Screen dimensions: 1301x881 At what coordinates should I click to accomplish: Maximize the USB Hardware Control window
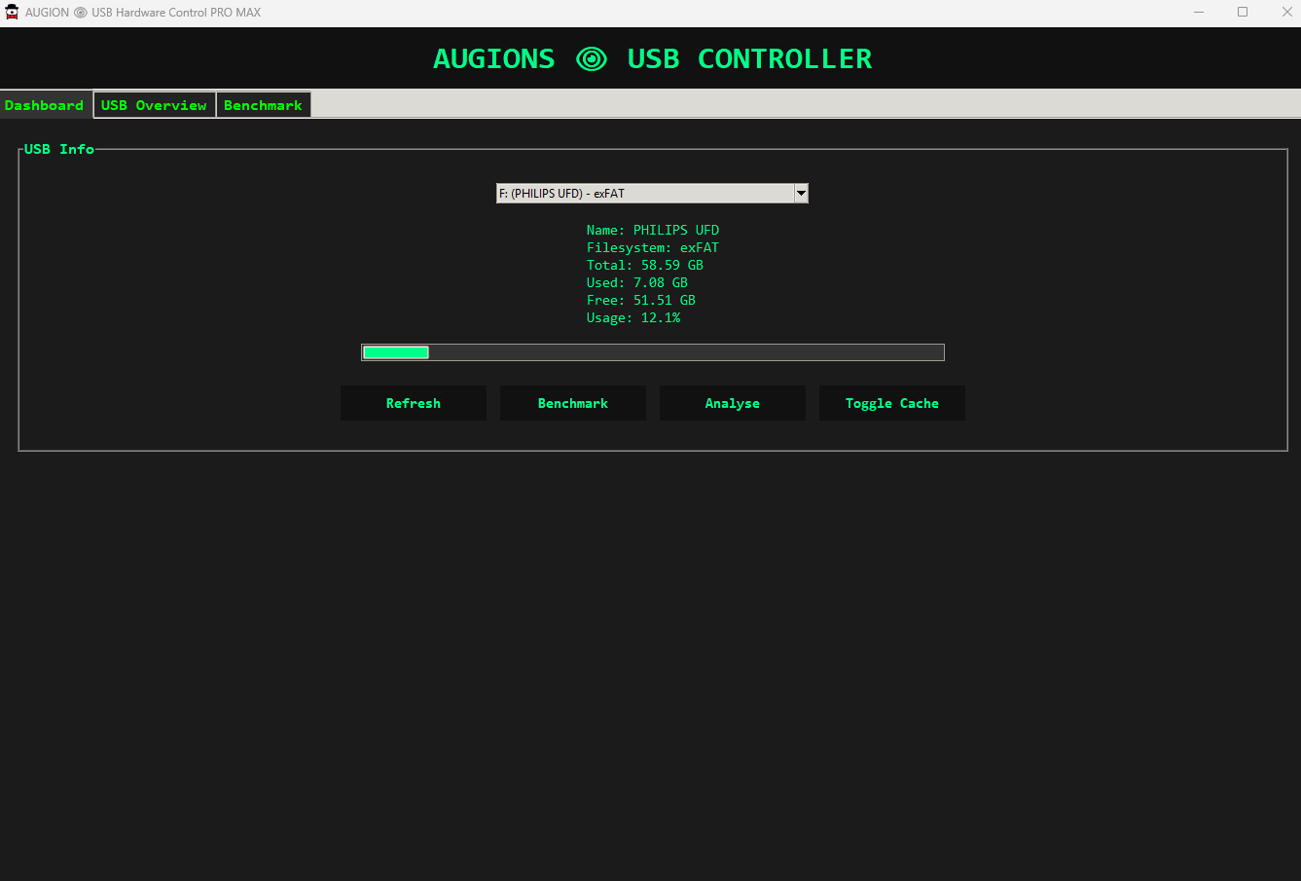pyautogui.click(x=1243, y=13)
